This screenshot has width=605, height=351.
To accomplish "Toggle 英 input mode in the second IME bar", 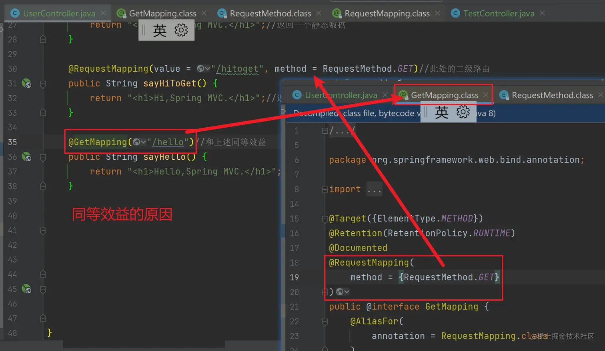I will click(x=442, y=112).
